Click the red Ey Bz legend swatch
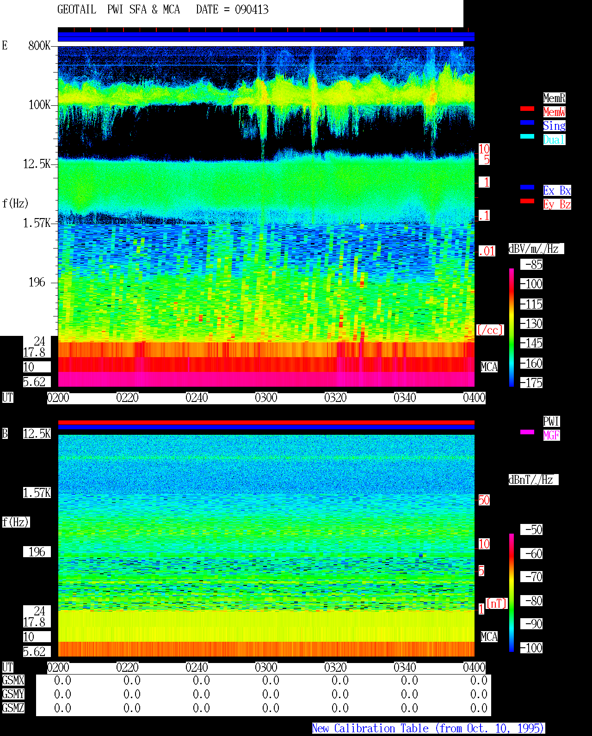The height and width of the screenshot is (736, 592). (527, 201)
